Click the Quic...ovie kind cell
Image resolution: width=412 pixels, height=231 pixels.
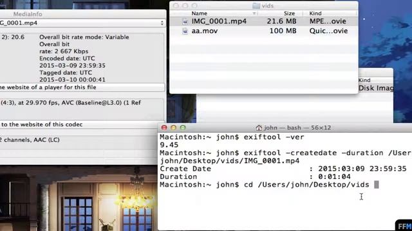328,31
